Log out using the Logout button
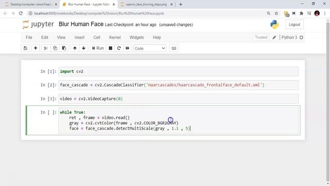The image size is (330, 186). tap(294, 25)
